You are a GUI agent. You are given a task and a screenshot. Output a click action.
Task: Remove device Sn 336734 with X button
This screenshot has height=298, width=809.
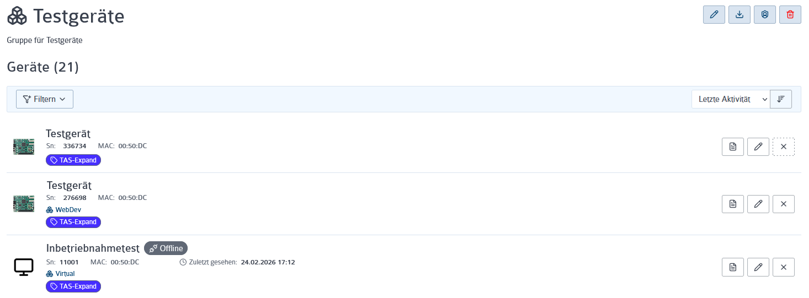point(784,147)
